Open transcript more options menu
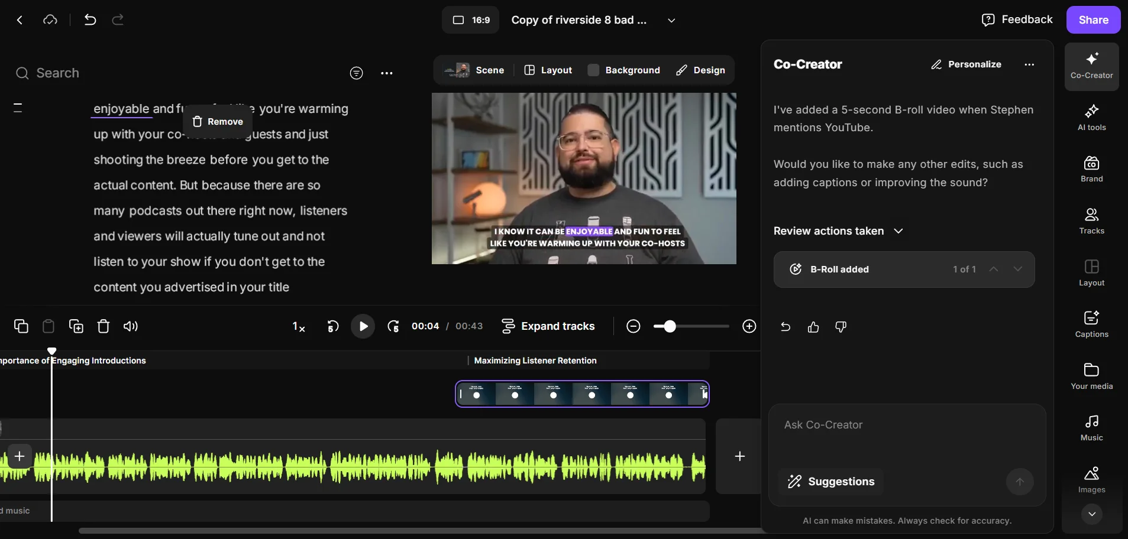This screenshot has height=539, width=1128. 387,73
